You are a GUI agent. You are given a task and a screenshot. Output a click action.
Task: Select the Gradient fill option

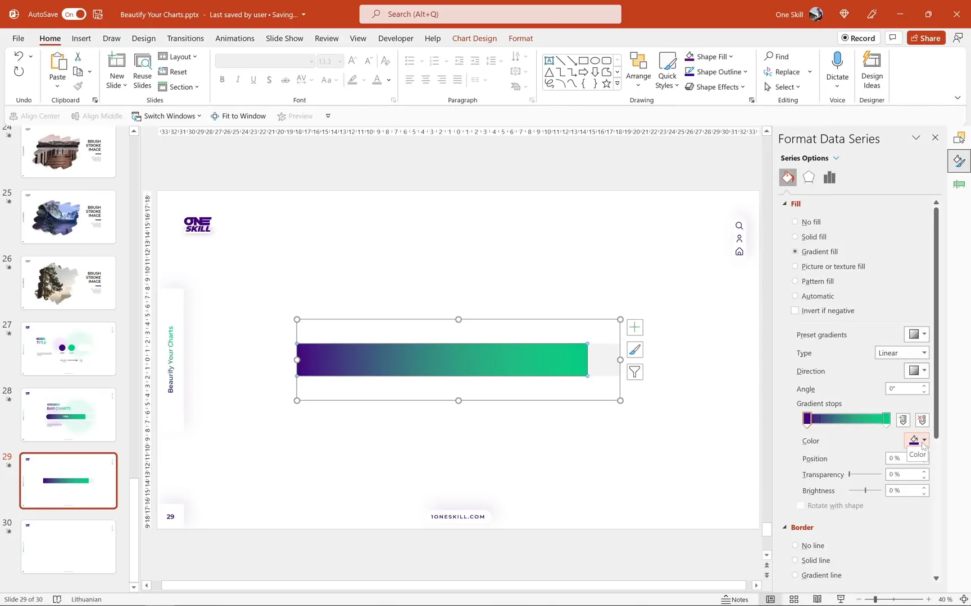point(815,251)
